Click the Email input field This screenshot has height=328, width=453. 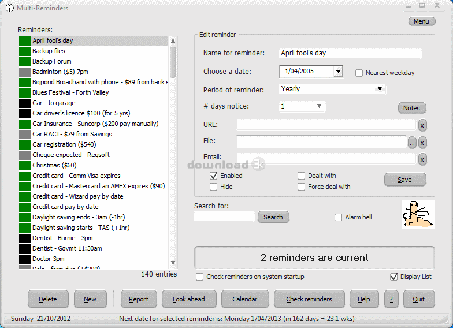[326, 158]
